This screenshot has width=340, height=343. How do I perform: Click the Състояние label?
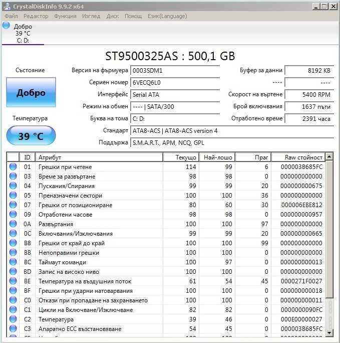[30, 70]
